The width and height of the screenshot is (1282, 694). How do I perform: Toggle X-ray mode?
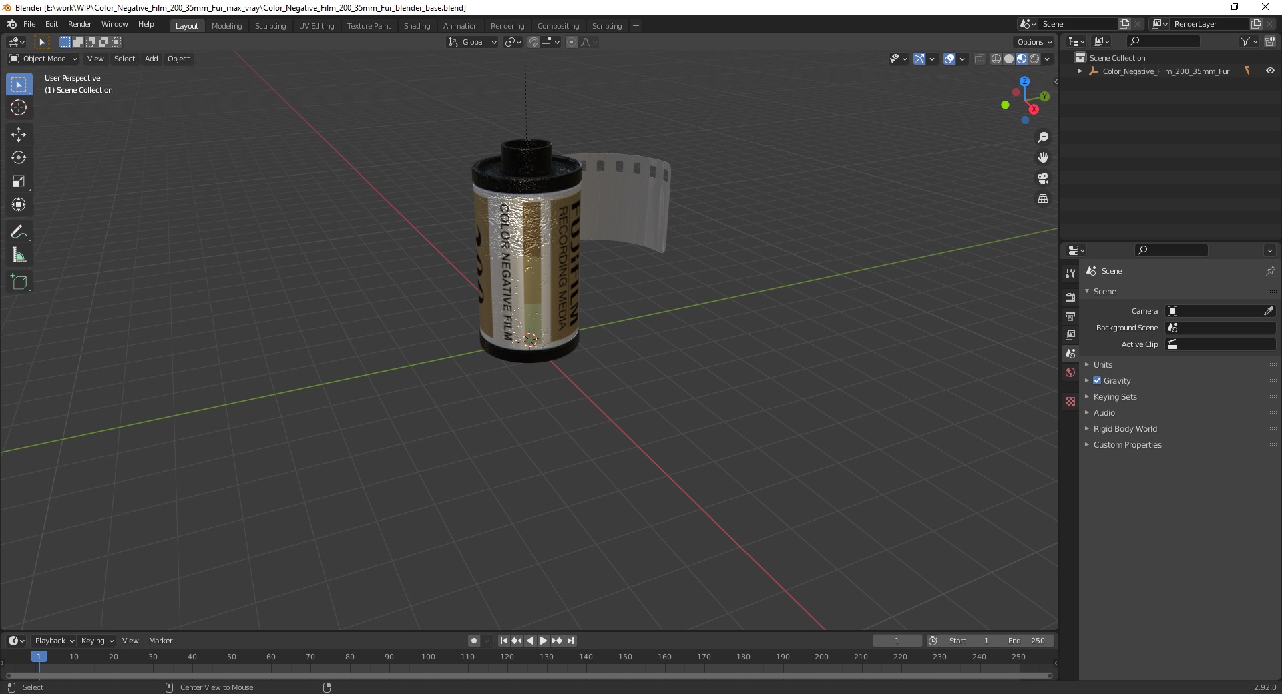point(979,59)
